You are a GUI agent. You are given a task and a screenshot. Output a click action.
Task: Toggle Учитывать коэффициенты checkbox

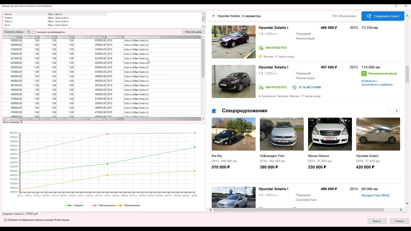tap(33, 32)
